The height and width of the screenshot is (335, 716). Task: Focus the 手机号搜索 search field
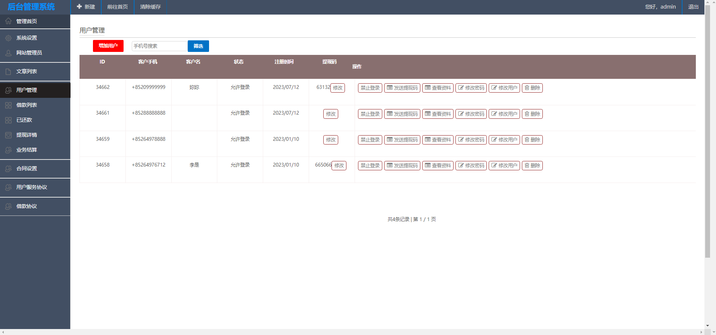coord(159,46)
